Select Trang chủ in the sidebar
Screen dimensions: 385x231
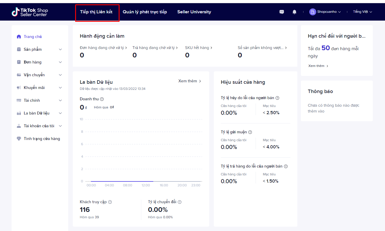pyautogui.click(x=33, y=37)
